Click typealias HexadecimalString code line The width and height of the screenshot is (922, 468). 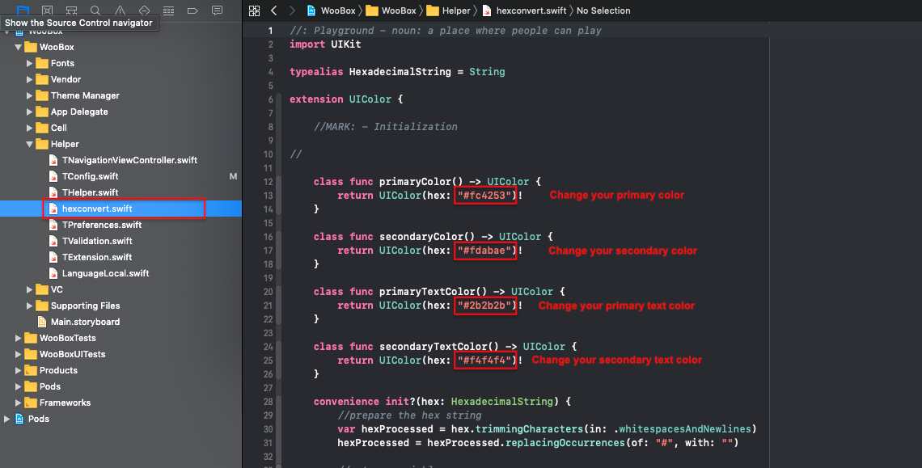tap(397, 72)
